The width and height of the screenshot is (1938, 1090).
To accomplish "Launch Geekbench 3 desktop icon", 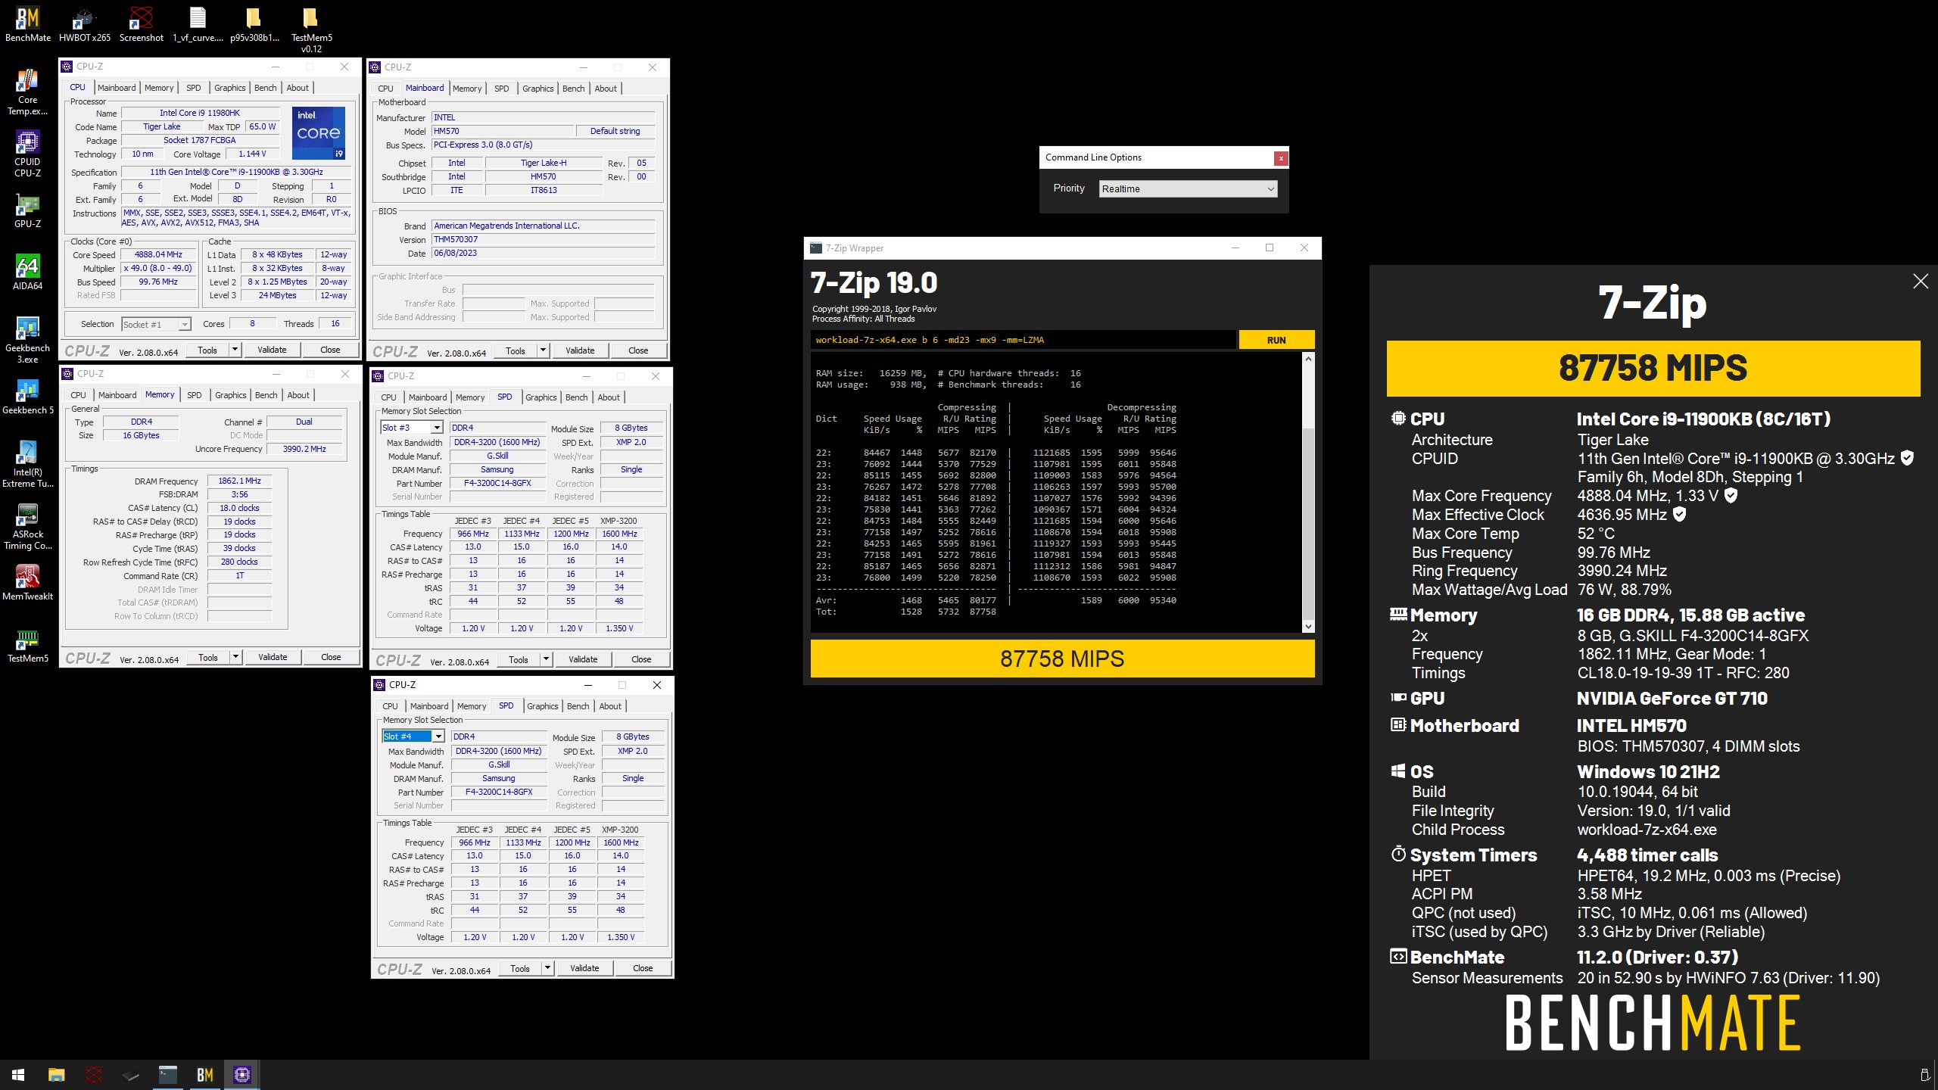I will pos(28,340).
